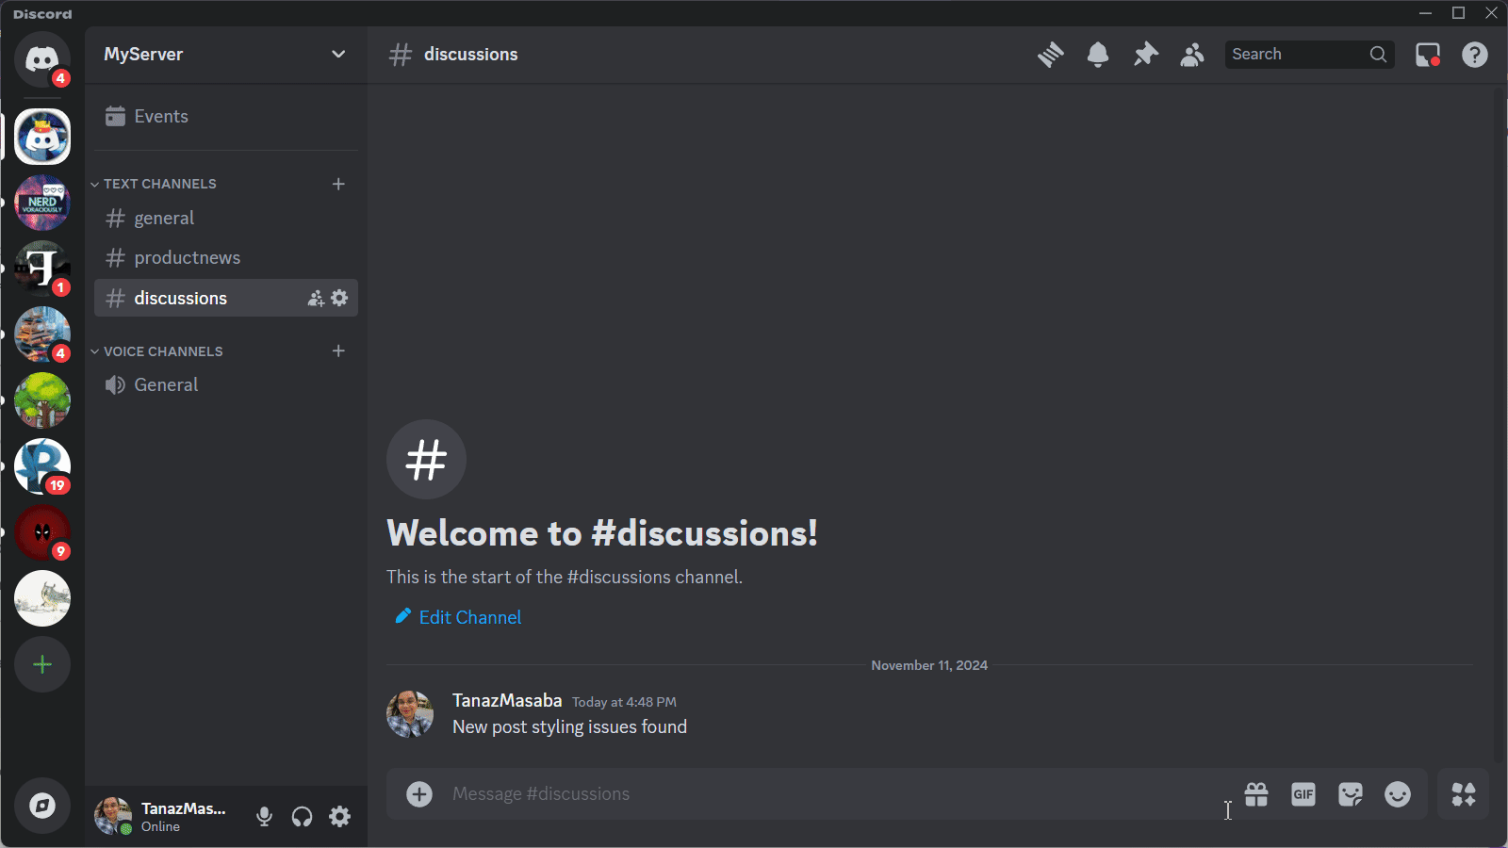This screenshot has height=848, width=1508.
Task: Open the GIF picker
Action: pos(1303,794)
